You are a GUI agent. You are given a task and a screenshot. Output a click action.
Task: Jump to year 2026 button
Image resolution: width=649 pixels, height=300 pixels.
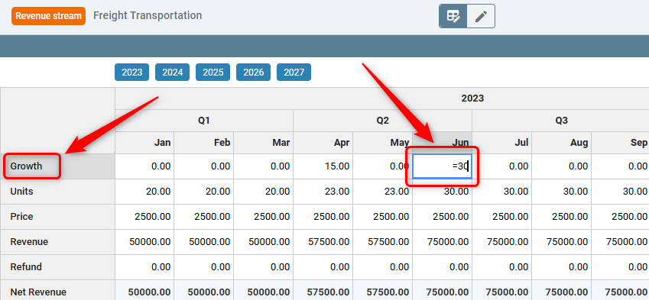point(253,73)
